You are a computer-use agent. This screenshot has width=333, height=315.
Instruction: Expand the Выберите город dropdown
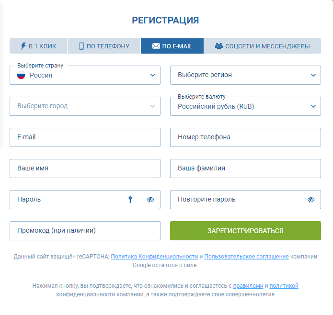(x=85, y=106)
